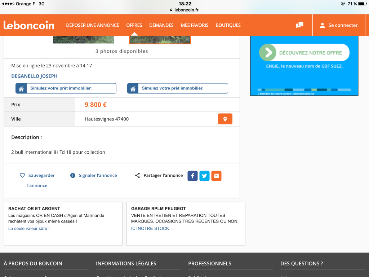Tap the leboncoin.fr address bar
This screenshot has height=277, width=369.
pyautogui.click(x=184, y=10)
